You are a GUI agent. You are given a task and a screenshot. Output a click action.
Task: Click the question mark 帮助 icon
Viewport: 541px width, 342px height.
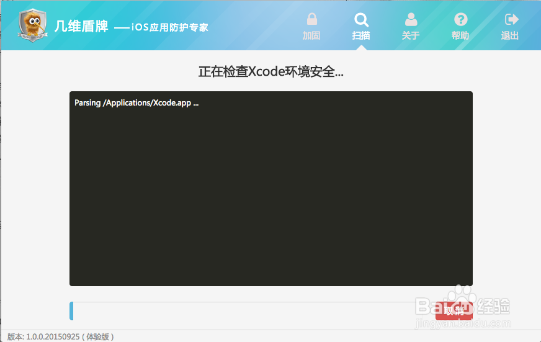(x=460, y=19)
